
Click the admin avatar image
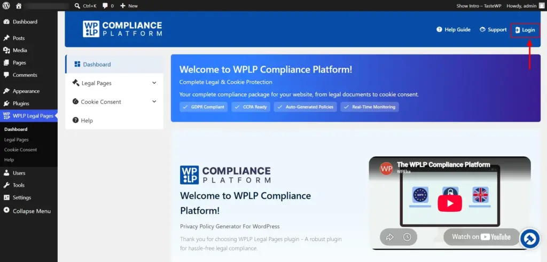point(541,5)
